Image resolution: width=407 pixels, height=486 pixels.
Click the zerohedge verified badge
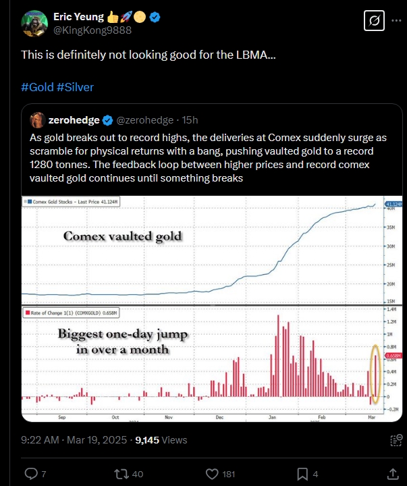click(x=107, y=120)
